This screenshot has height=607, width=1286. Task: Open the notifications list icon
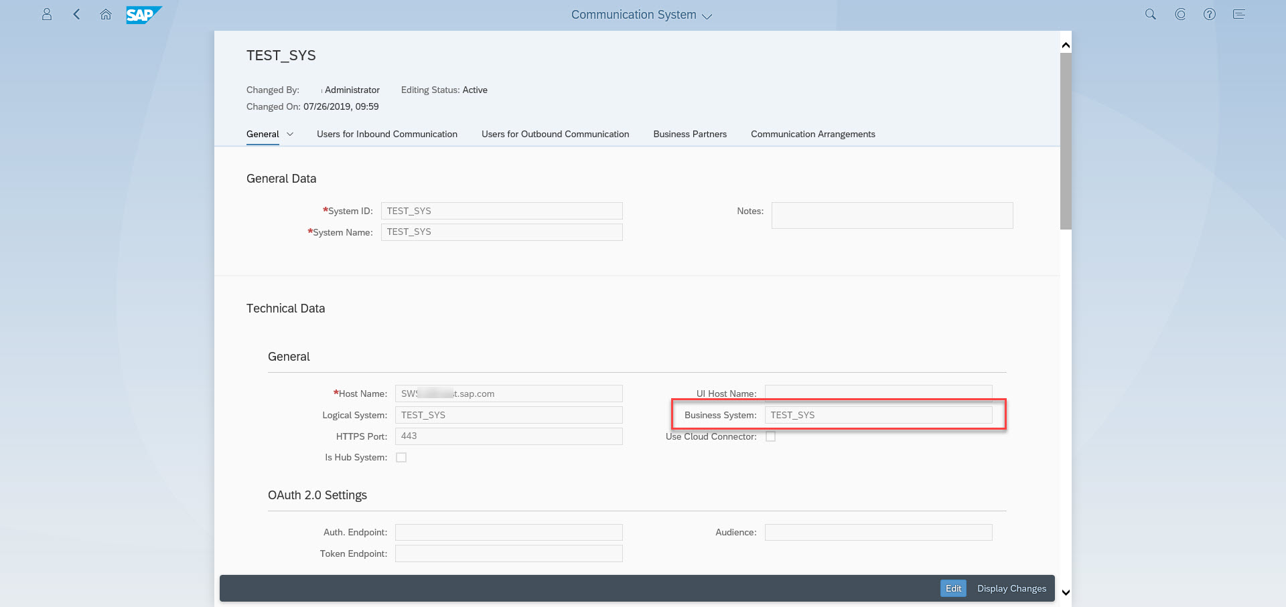tap(1239, 14)
